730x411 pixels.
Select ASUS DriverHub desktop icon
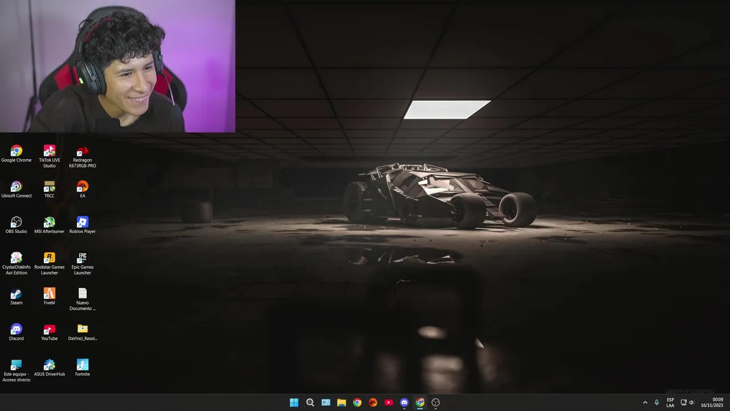[50, 368]
